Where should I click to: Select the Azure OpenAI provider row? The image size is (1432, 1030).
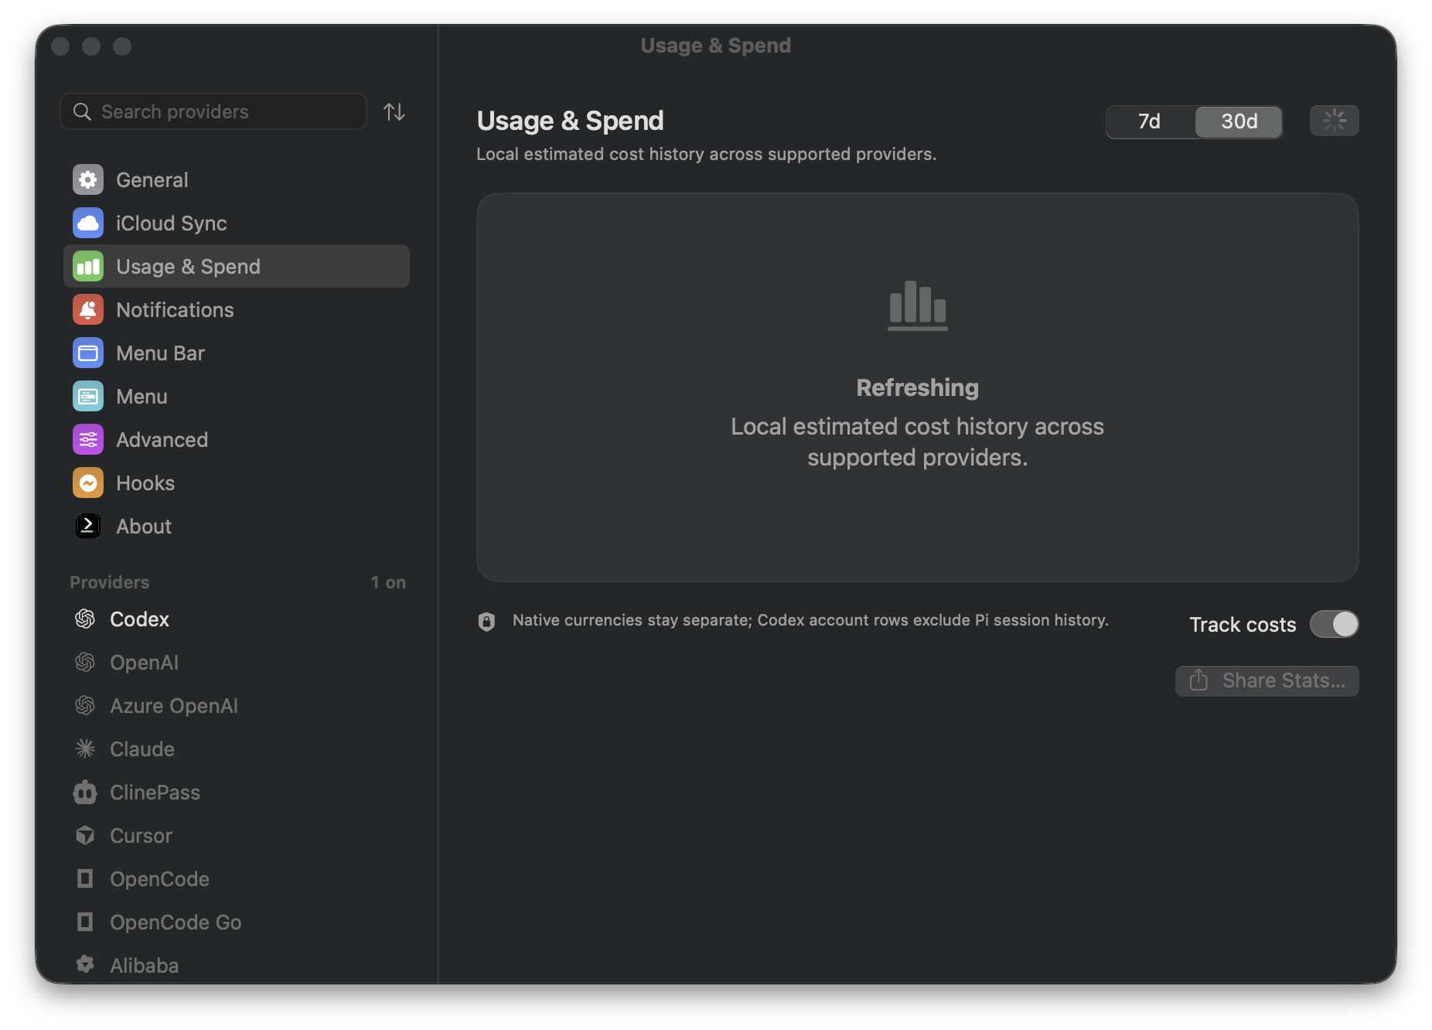click(x=237, y=706)
